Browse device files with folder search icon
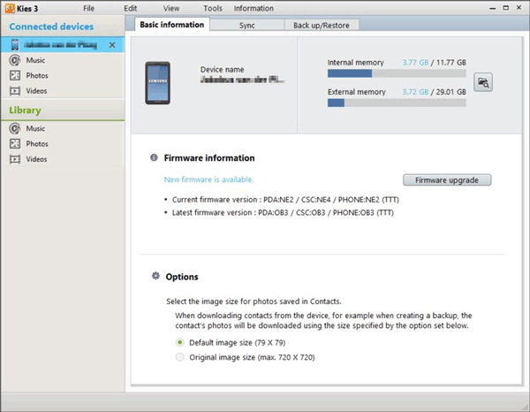This screenshot has height=412, width=530. click(483, 82)
